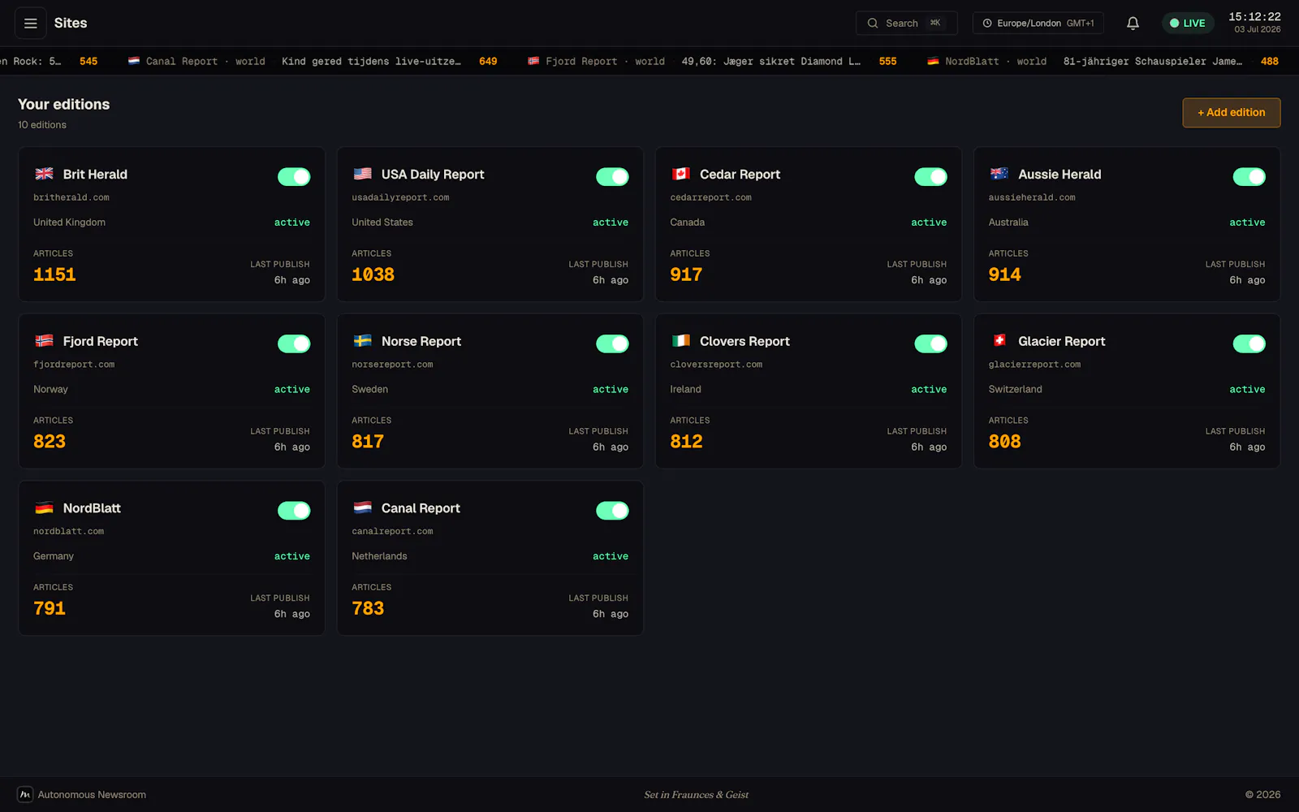Click the 10 editions count label
This screenshot has width=1299, height=812.
42,125
